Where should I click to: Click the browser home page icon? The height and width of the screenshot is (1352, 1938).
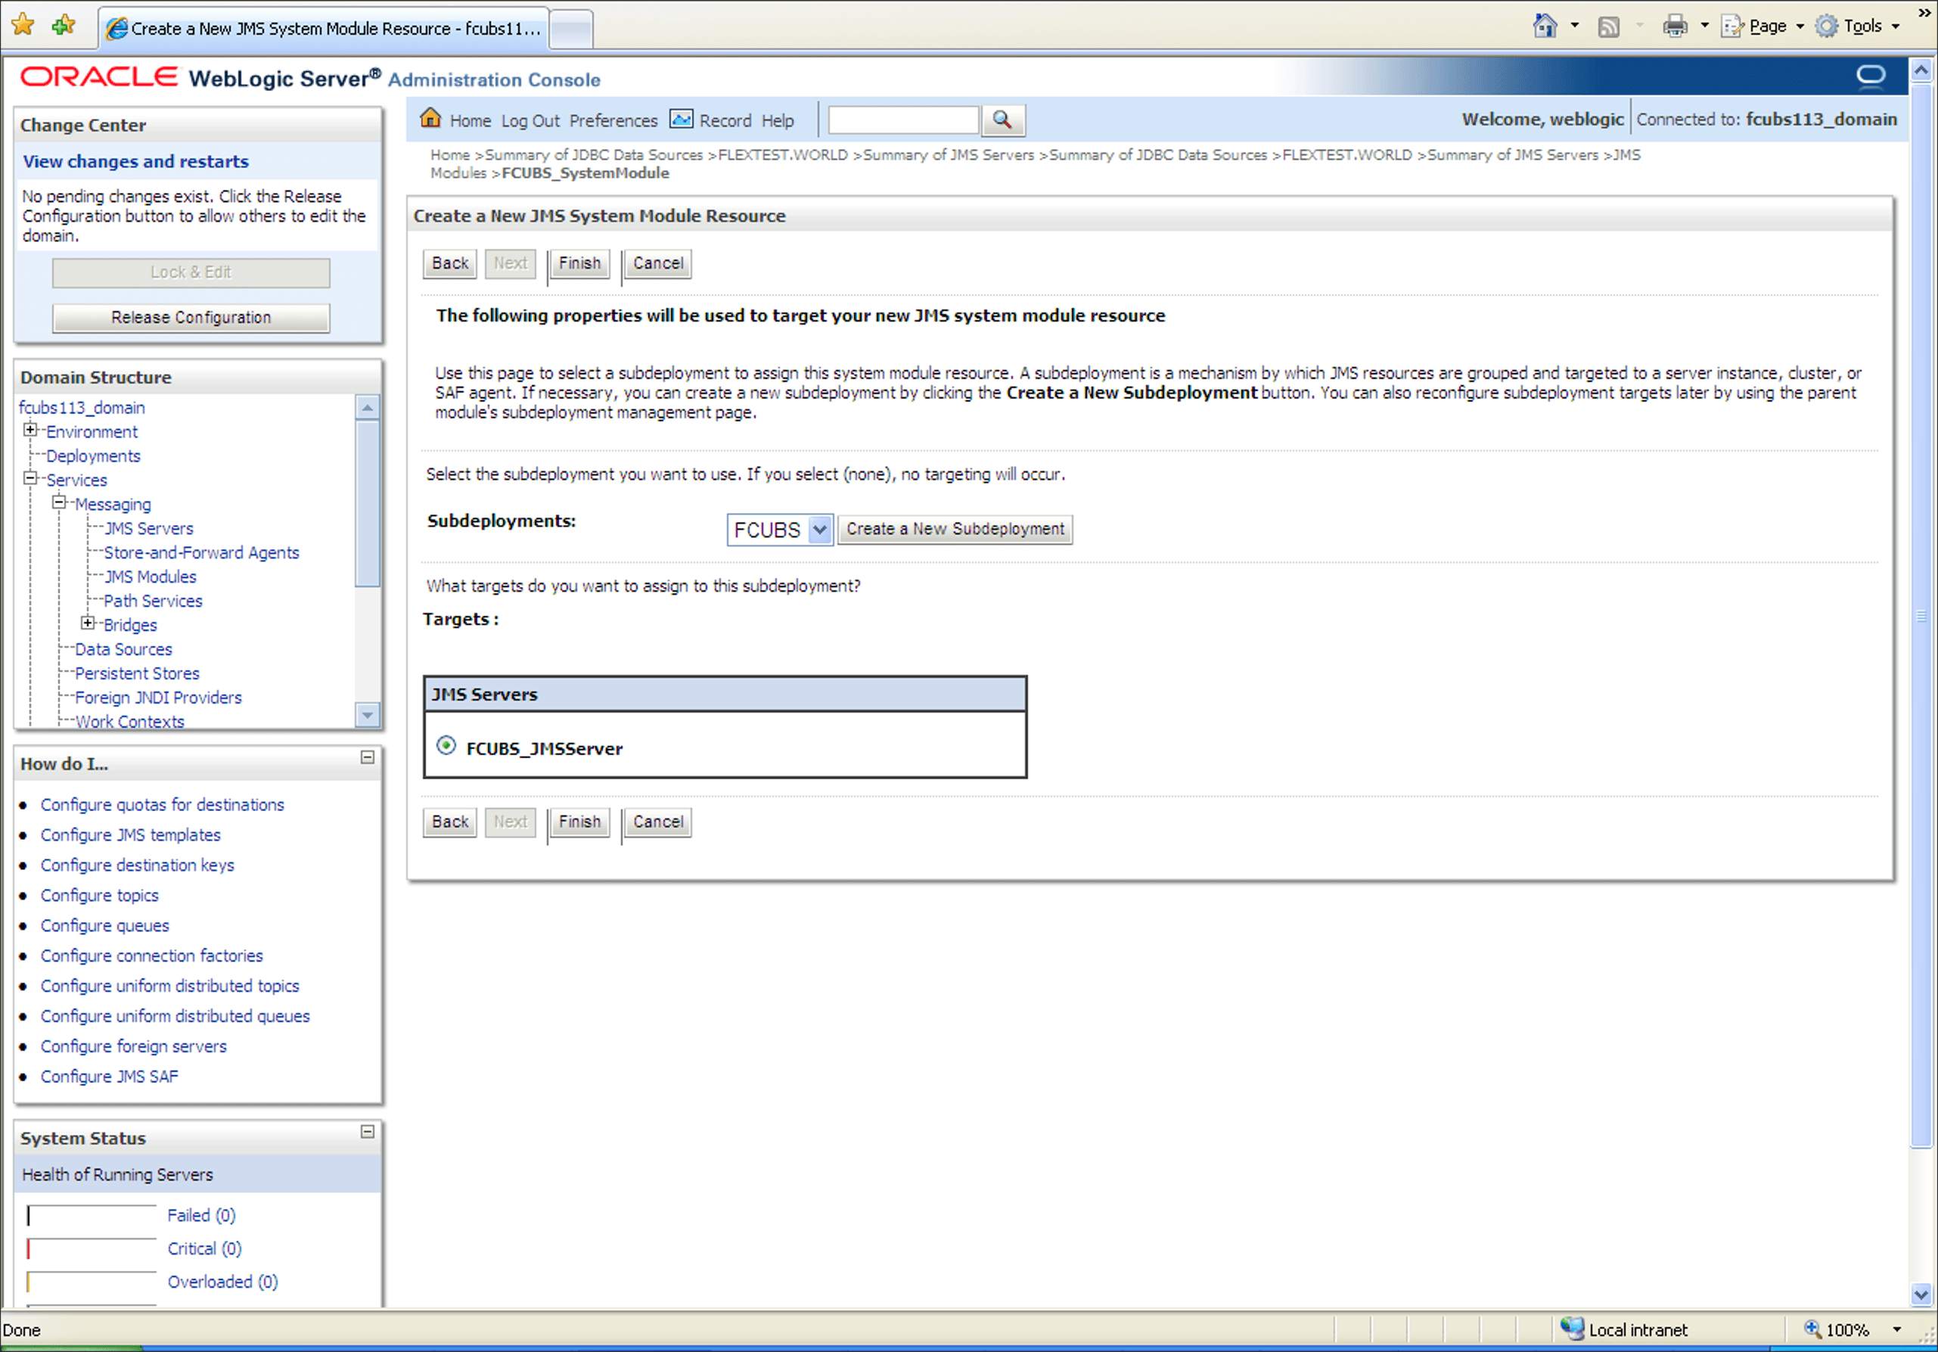coord(1544,27)
